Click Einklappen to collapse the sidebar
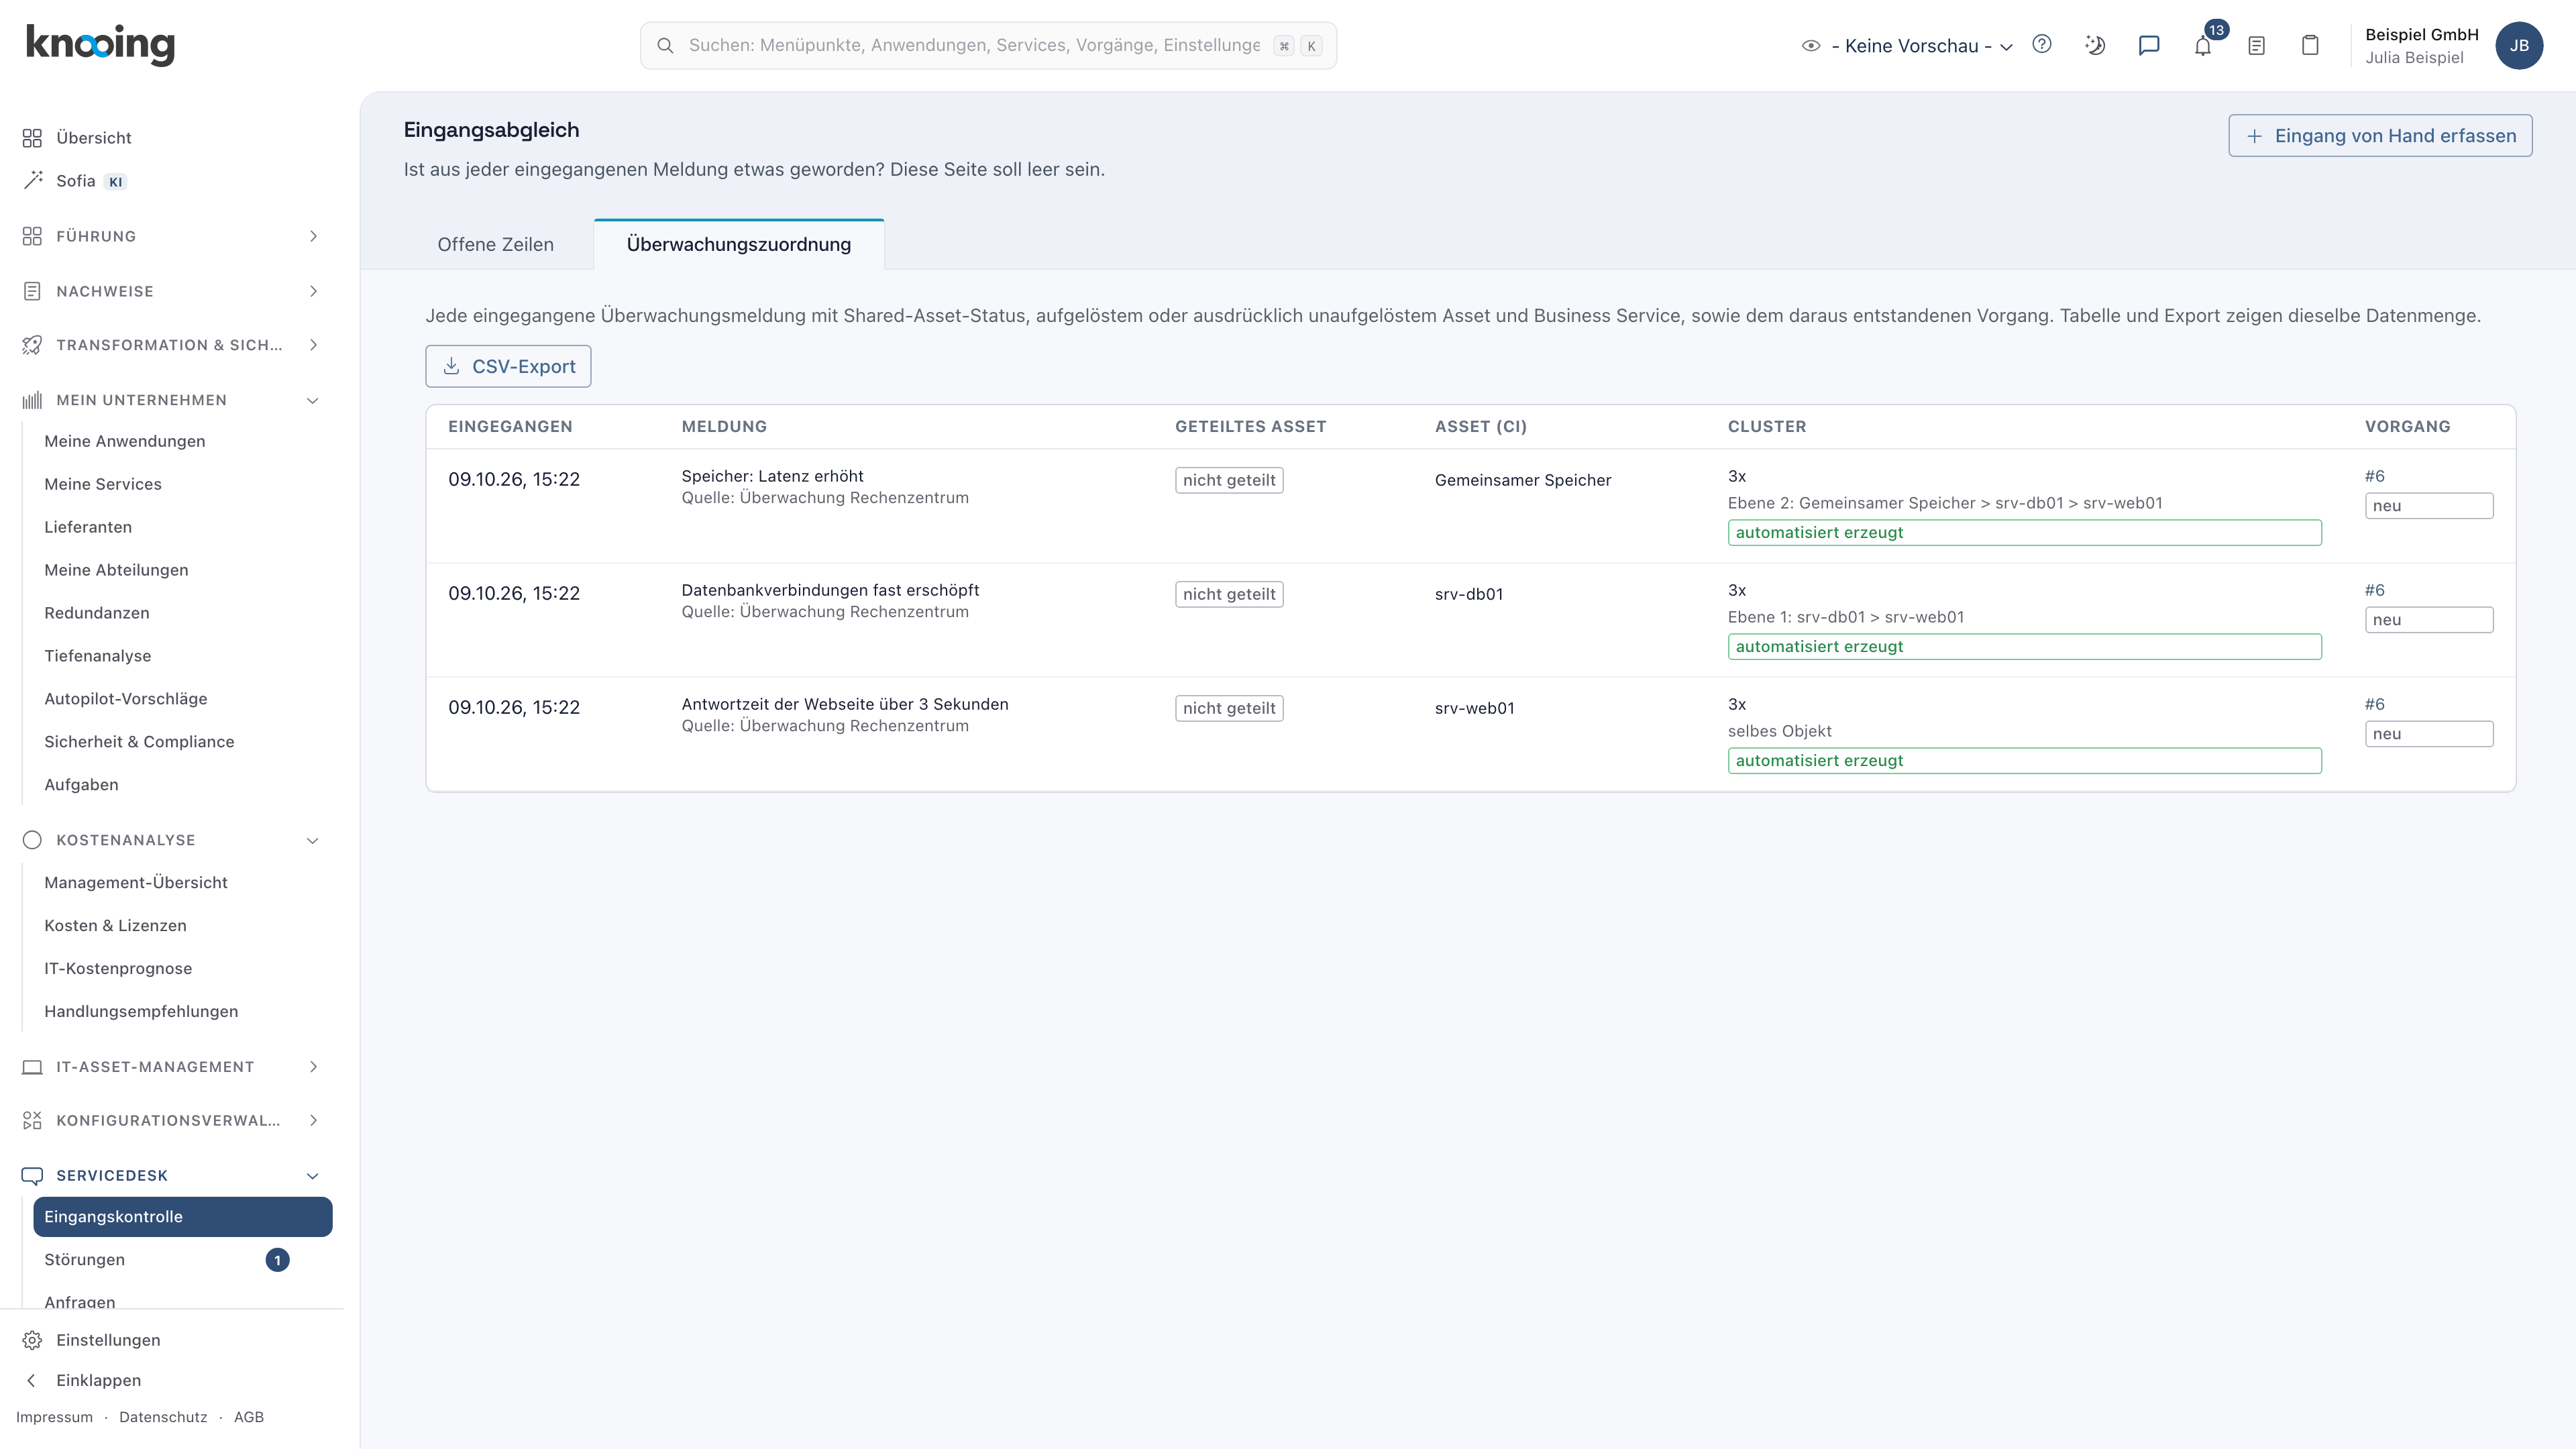The height and width of the screenshot is (1449, 2576). [98, 1380]
